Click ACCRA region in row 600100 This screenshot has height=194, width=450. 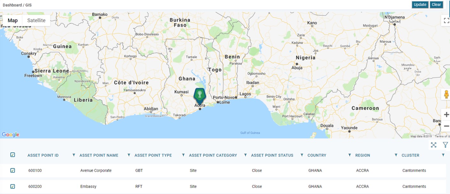(x=363, y=170)
